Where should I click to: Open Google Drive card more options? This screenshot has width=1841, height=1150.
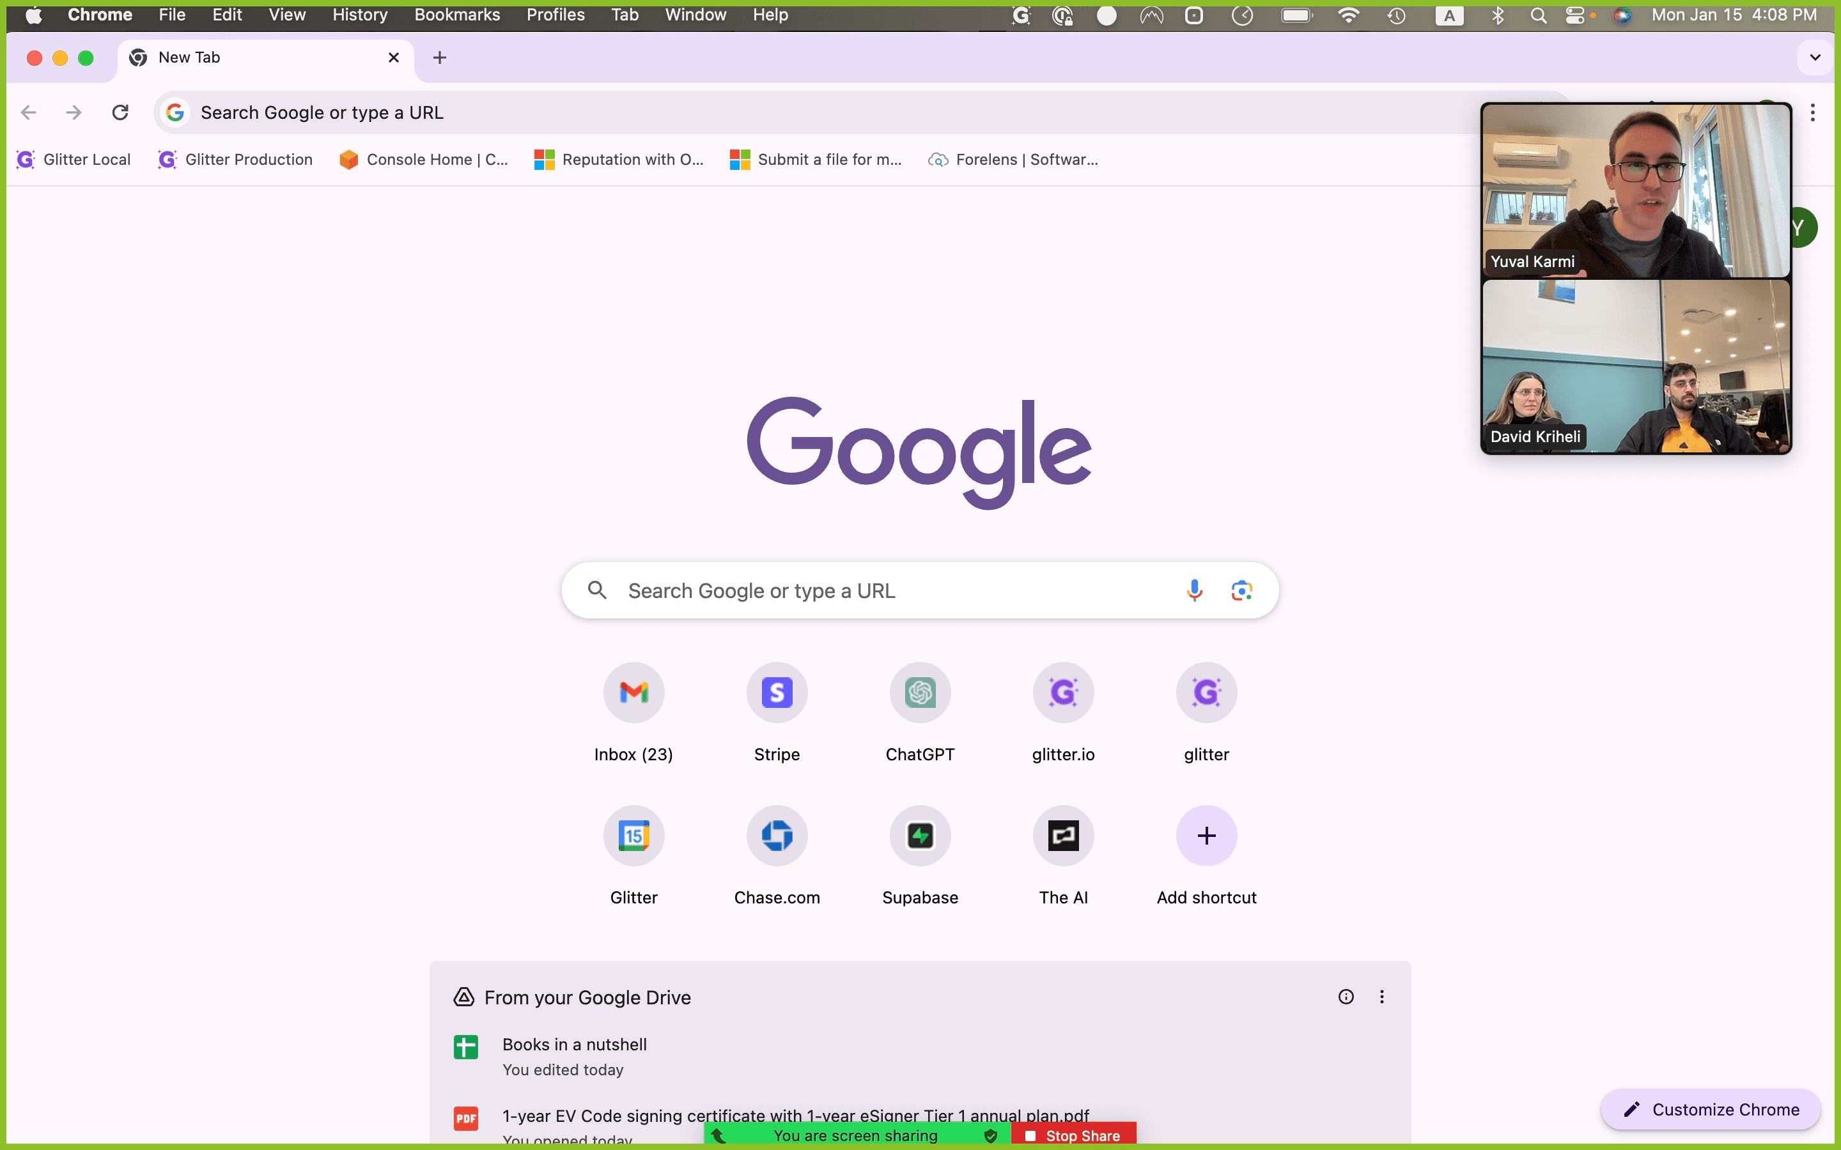tap(1381, 997)
